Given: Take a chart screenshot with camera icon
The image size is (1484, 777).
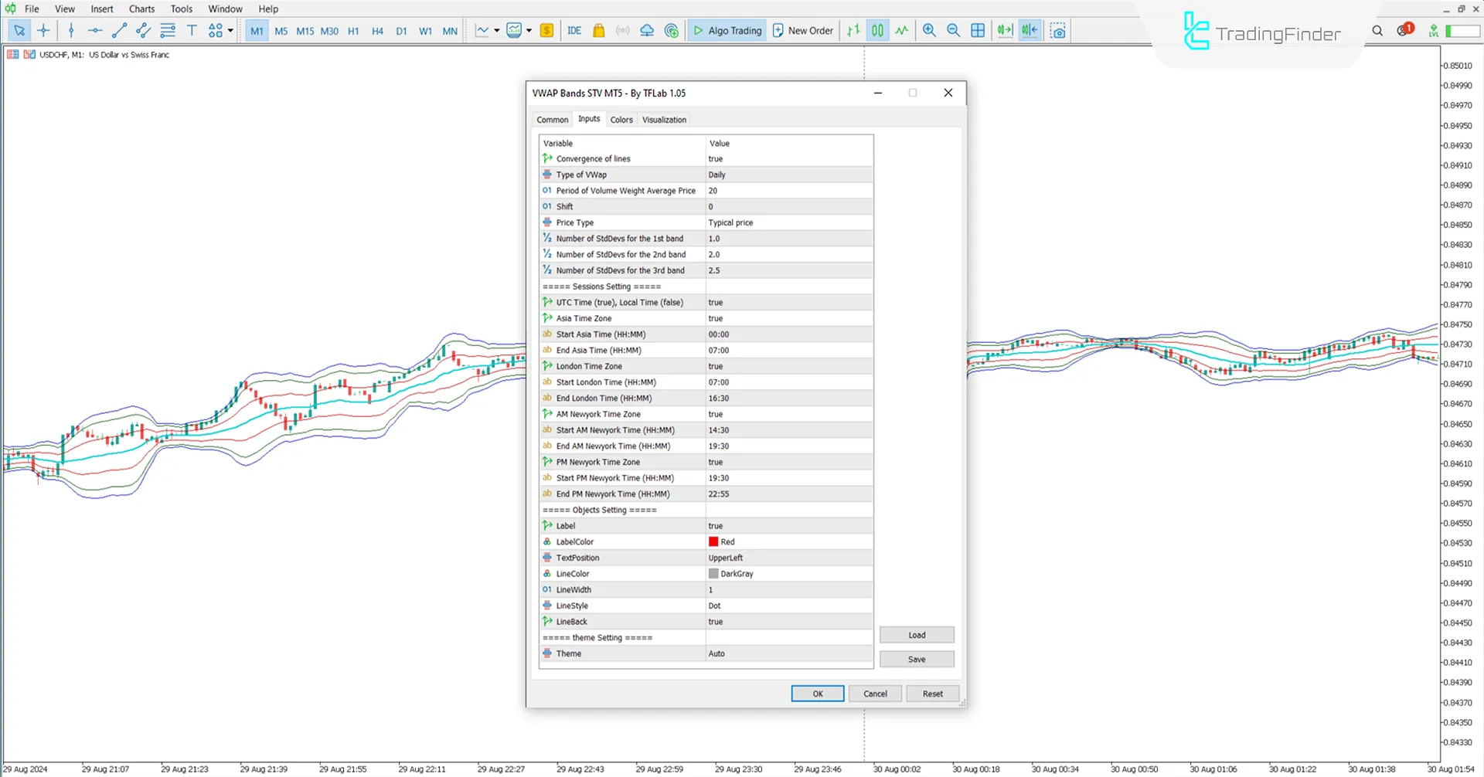Looking at the screenshot, I should tap(1058, 31).
